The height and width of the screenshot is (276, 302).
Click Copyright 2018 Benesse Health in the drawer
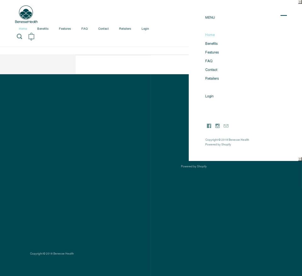pyautogui.click(x=227, y=140)
